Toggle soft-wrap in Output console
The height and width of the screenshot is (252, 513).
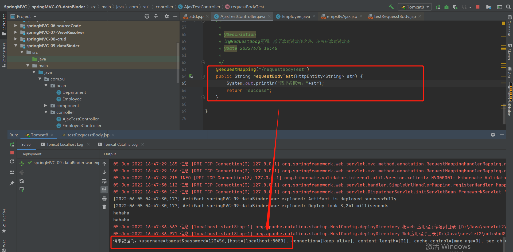click(104, 181)
